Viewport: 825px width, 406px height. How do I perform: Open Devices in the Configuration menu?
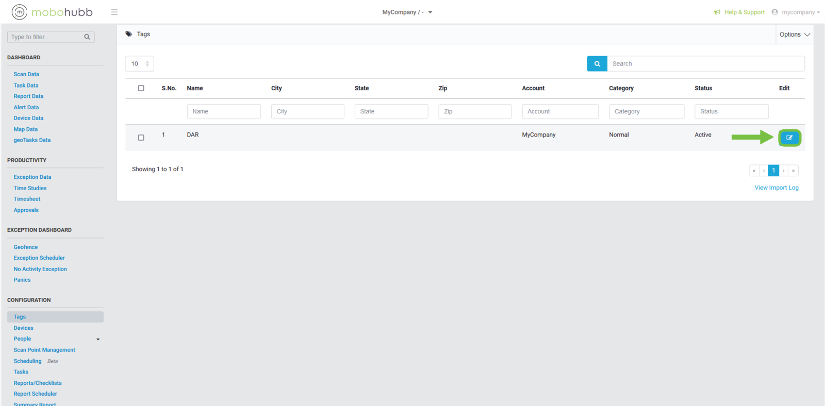pyautogui.click(x=23, y=328)
